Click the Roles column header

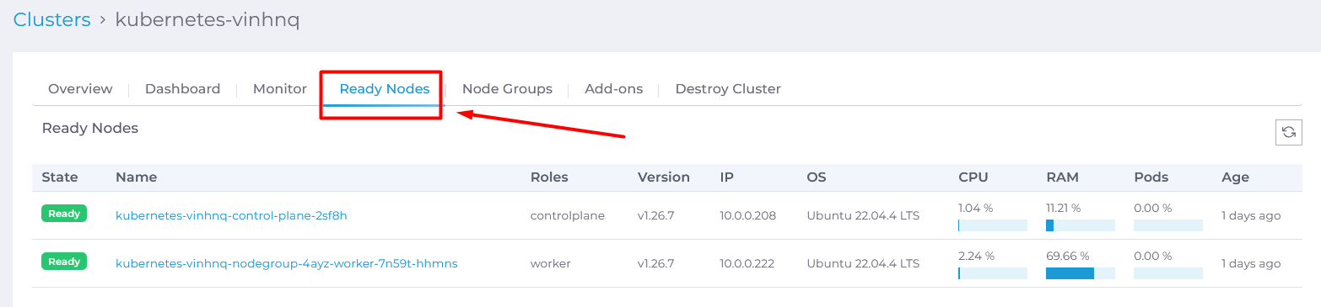tap(549, 177)
